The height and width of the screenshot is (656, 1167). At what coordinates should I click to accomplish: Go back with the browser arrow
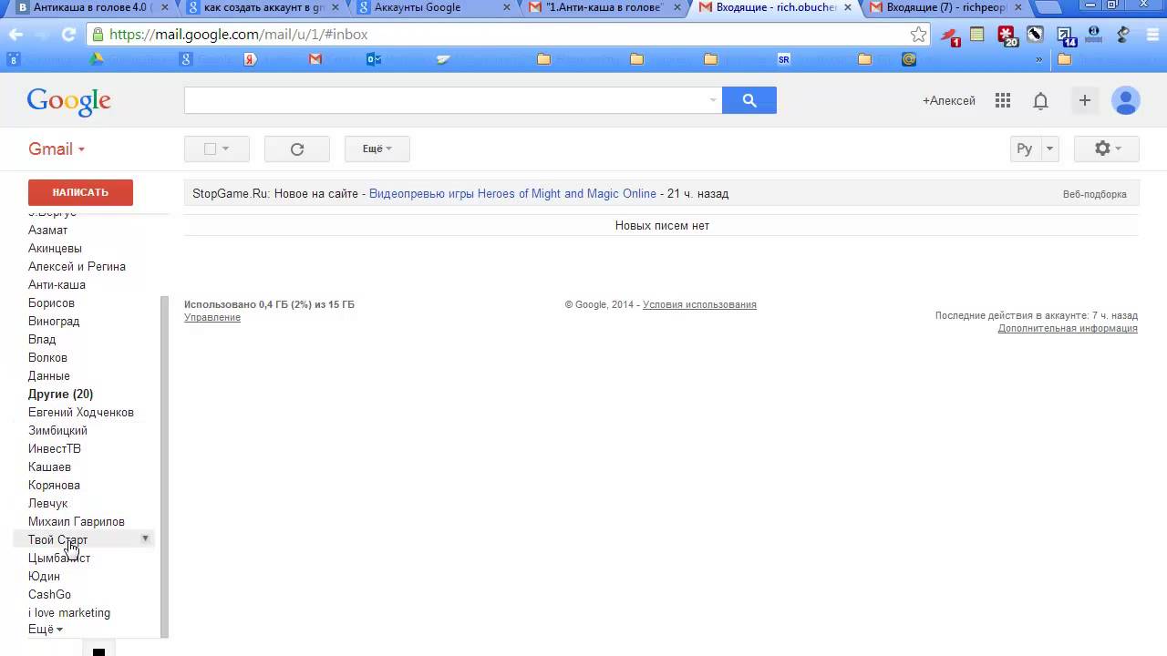pyautogui.click(x=15, y=35)
